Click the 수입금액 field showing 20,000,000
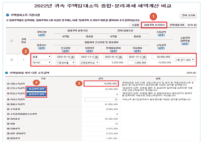Viewport: 204px width, 142px height. coord(161,57)
